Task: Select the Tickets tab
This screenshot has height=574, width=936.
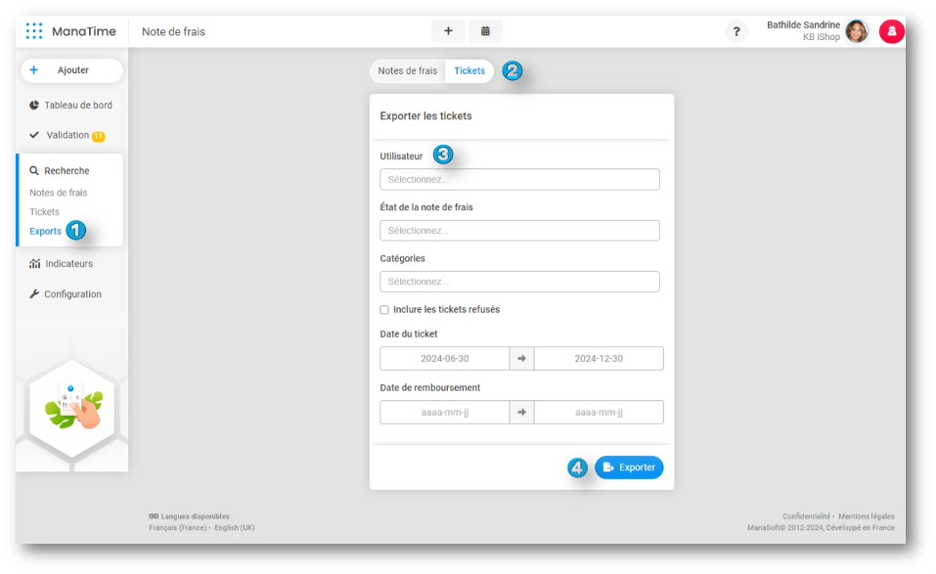Action: point(469,71)
